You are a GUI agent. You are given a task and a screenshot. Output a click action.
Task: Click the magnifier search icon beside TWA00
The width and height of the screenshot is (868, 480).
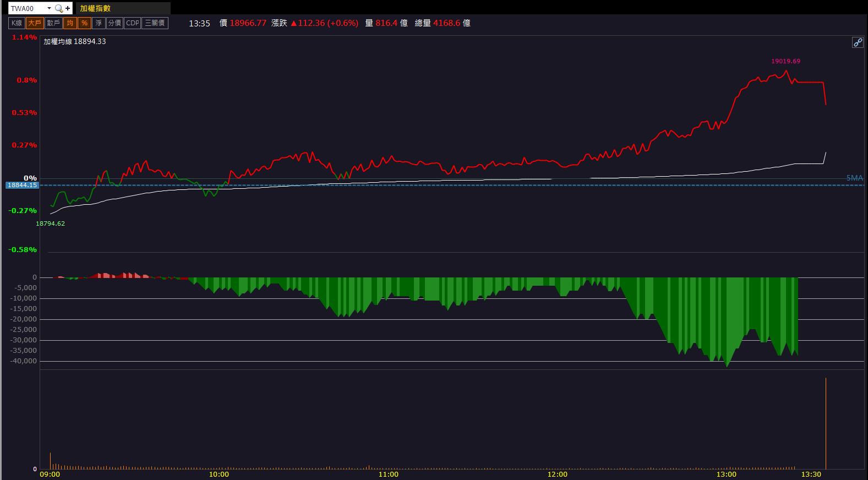coord(58,9)
